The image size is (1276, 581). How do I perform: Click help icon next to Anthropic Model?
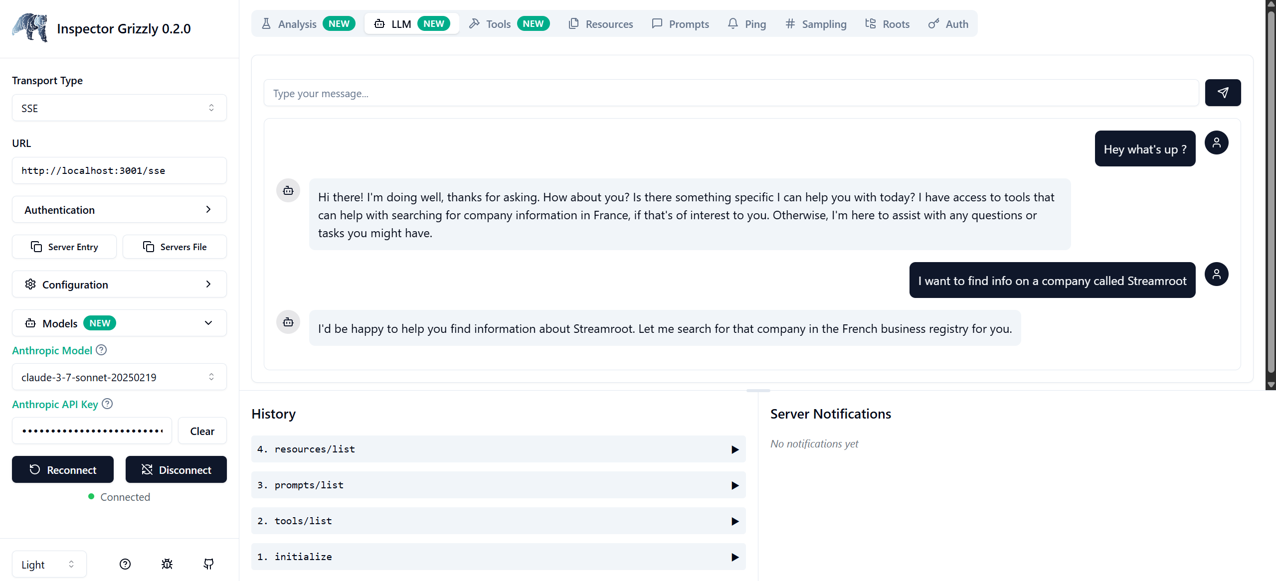tap(101, 350)
